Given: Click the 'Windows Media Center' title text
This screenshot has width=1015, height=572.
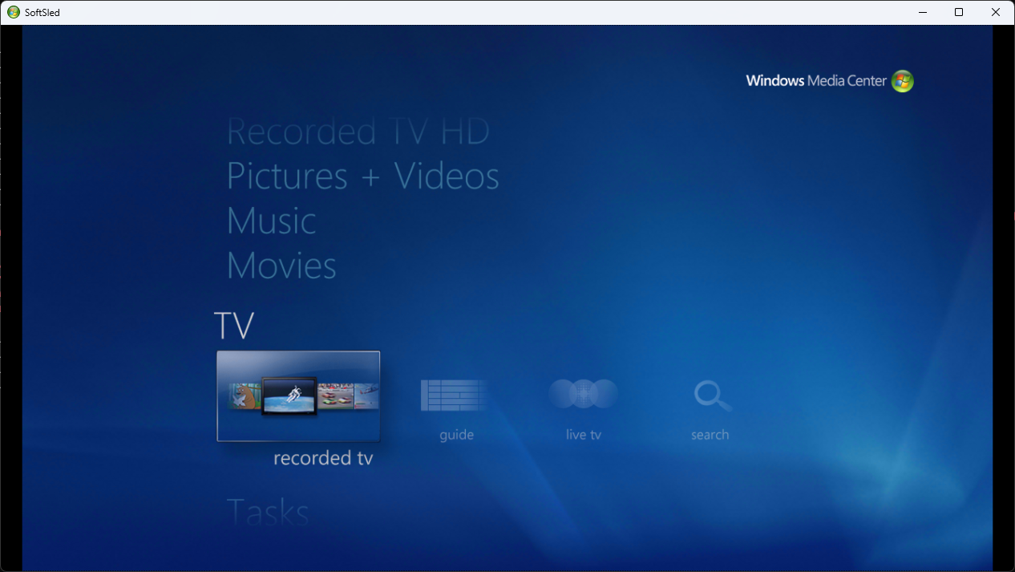Looking at the screenshot, I should pos(816,81).
